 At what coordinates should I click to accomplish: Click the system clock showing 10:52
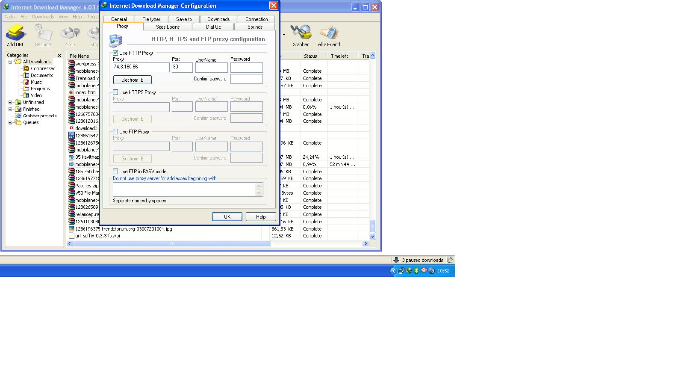point(443,271)
